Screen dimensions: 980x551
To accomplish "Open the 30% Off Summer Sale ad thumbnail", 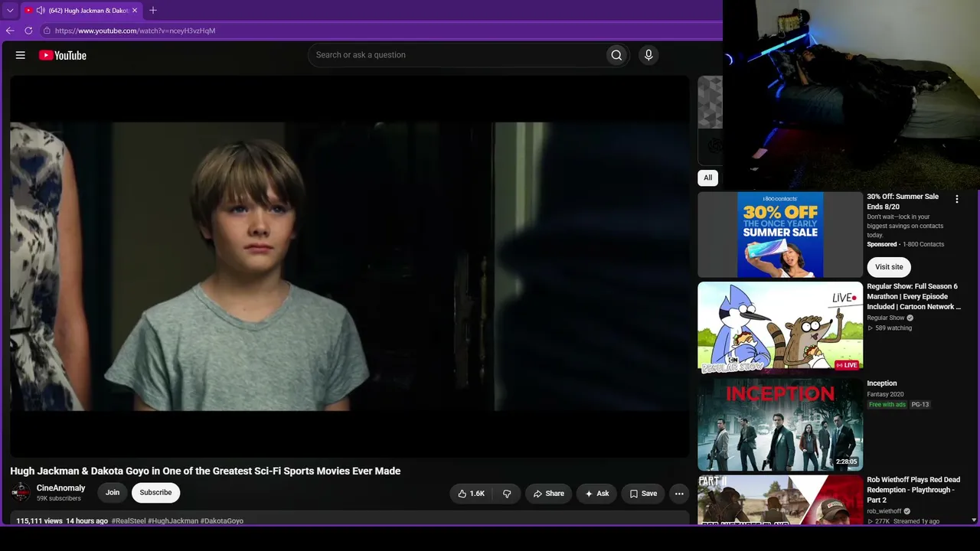I will point(780,234).
